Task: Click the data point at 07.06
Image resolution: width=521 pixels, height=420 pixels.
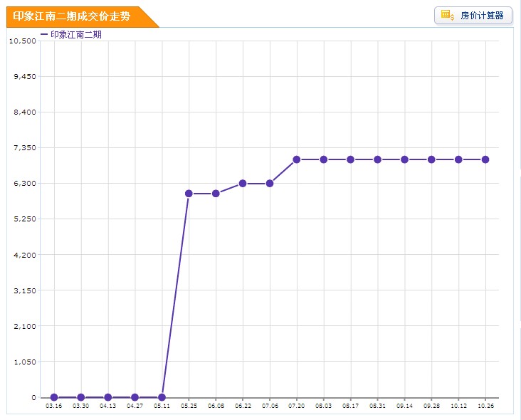Action: (x=270, y=184)
